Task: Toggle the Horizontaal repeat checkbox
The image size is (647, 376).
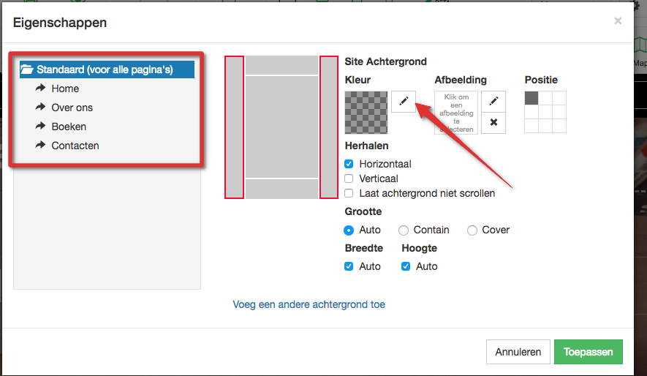Action: click(349, 164)
